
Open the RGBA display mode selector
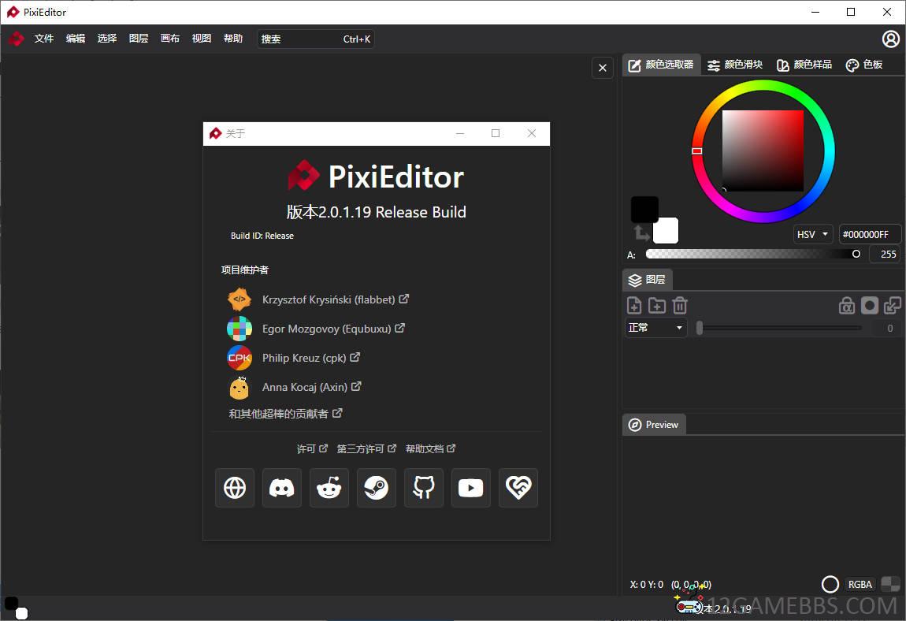[x=860, y=584]
